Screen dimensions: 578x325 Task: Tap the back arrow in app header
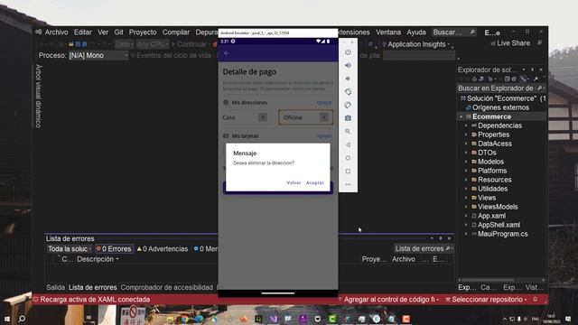coord(227,53)
